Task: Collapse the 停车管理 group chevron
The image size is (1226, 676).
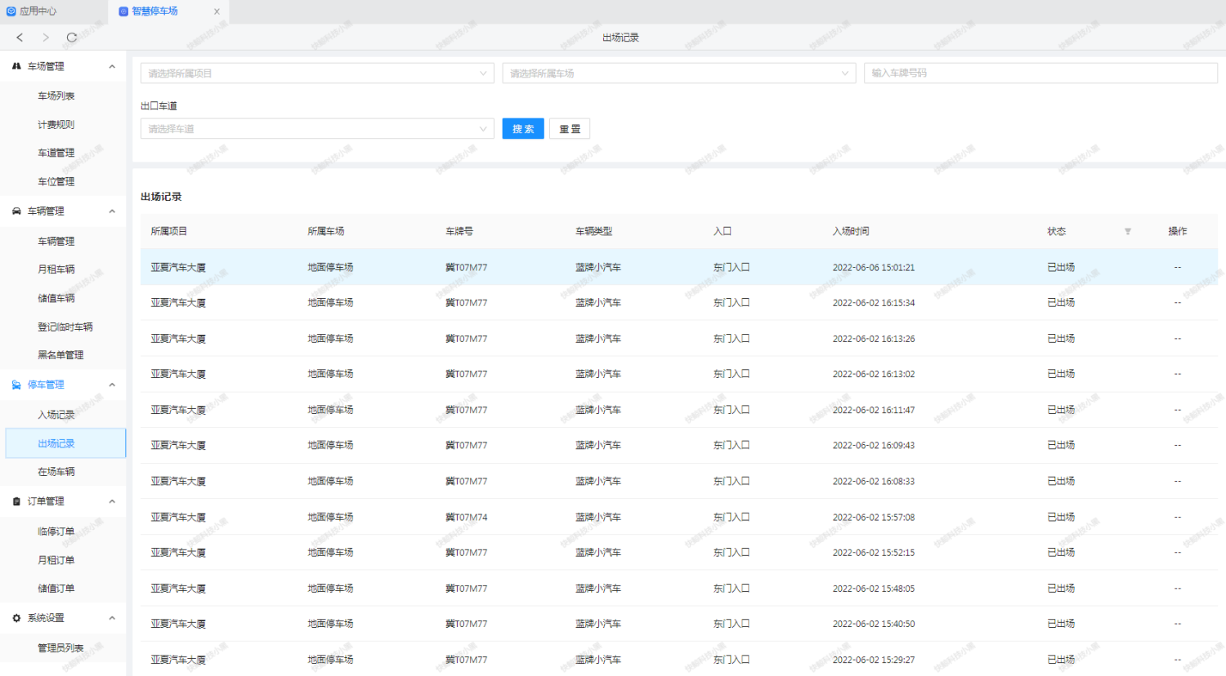Action: [112, 385]
